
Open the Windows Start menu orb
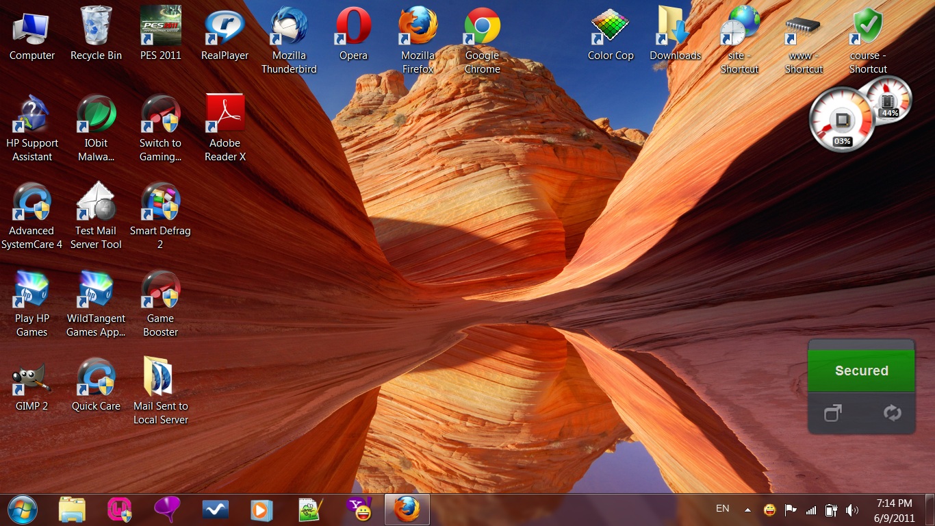click(x=23, y=510)
